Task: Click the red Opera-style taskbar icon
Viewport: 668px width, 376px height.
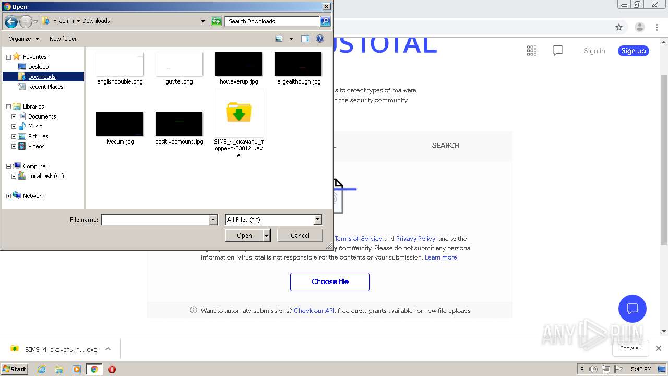Action: 112,369
